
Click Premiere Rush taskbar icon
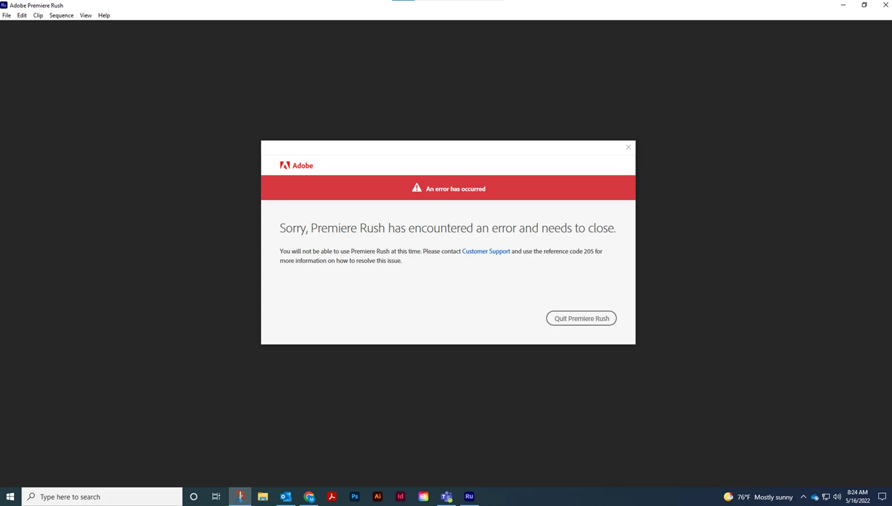click(x=469, y=497)
